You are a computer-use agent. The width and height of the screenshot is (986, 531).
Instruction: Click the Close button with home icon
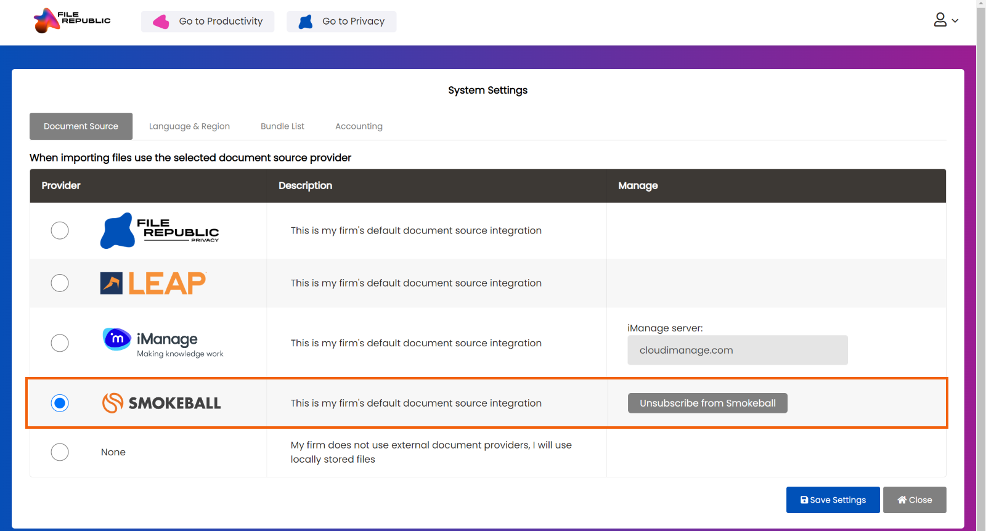(x=915, y=500)
